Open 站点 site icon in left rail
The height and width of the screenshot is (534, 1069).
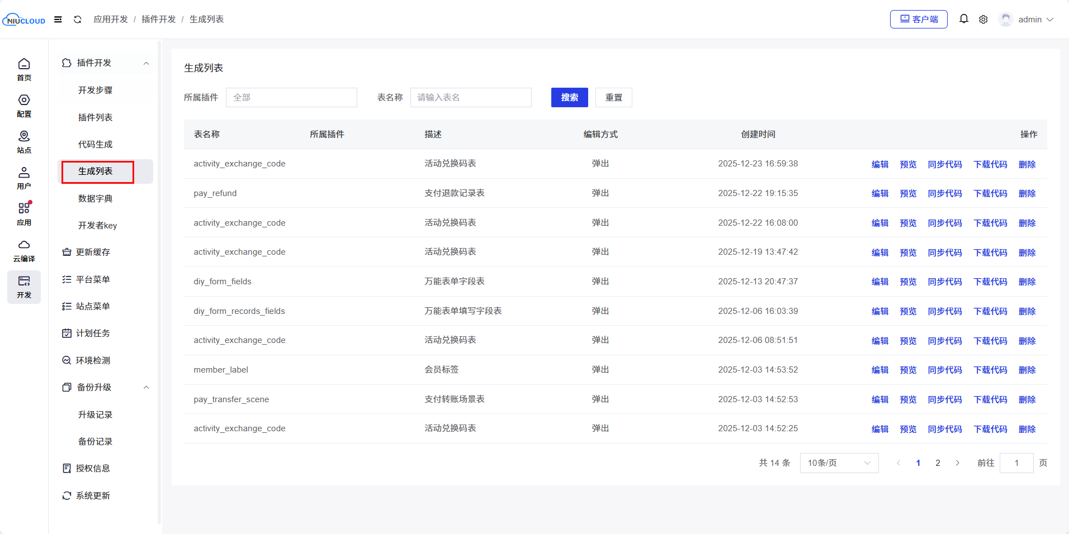click(24, 142)
